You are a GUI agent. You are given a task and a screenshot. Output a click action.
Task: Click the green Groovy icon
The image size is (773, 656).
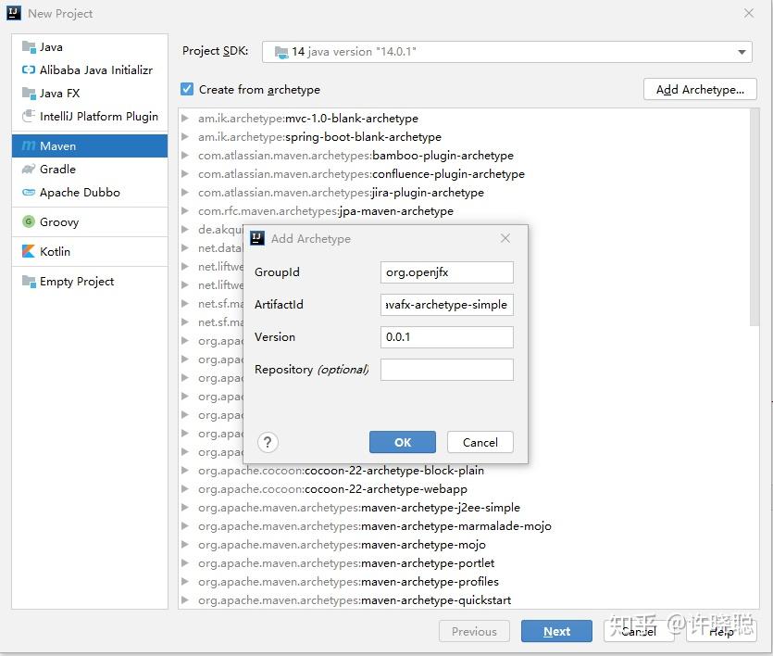point(29,221)
